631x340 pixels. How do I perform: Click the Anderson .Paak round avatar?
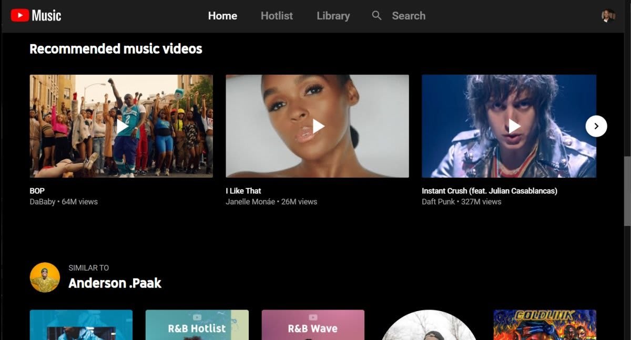[x=45, y=277]
